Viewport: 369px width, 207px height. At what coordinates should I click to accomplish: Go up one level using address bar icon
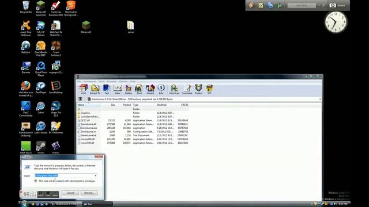coord(80,99)
